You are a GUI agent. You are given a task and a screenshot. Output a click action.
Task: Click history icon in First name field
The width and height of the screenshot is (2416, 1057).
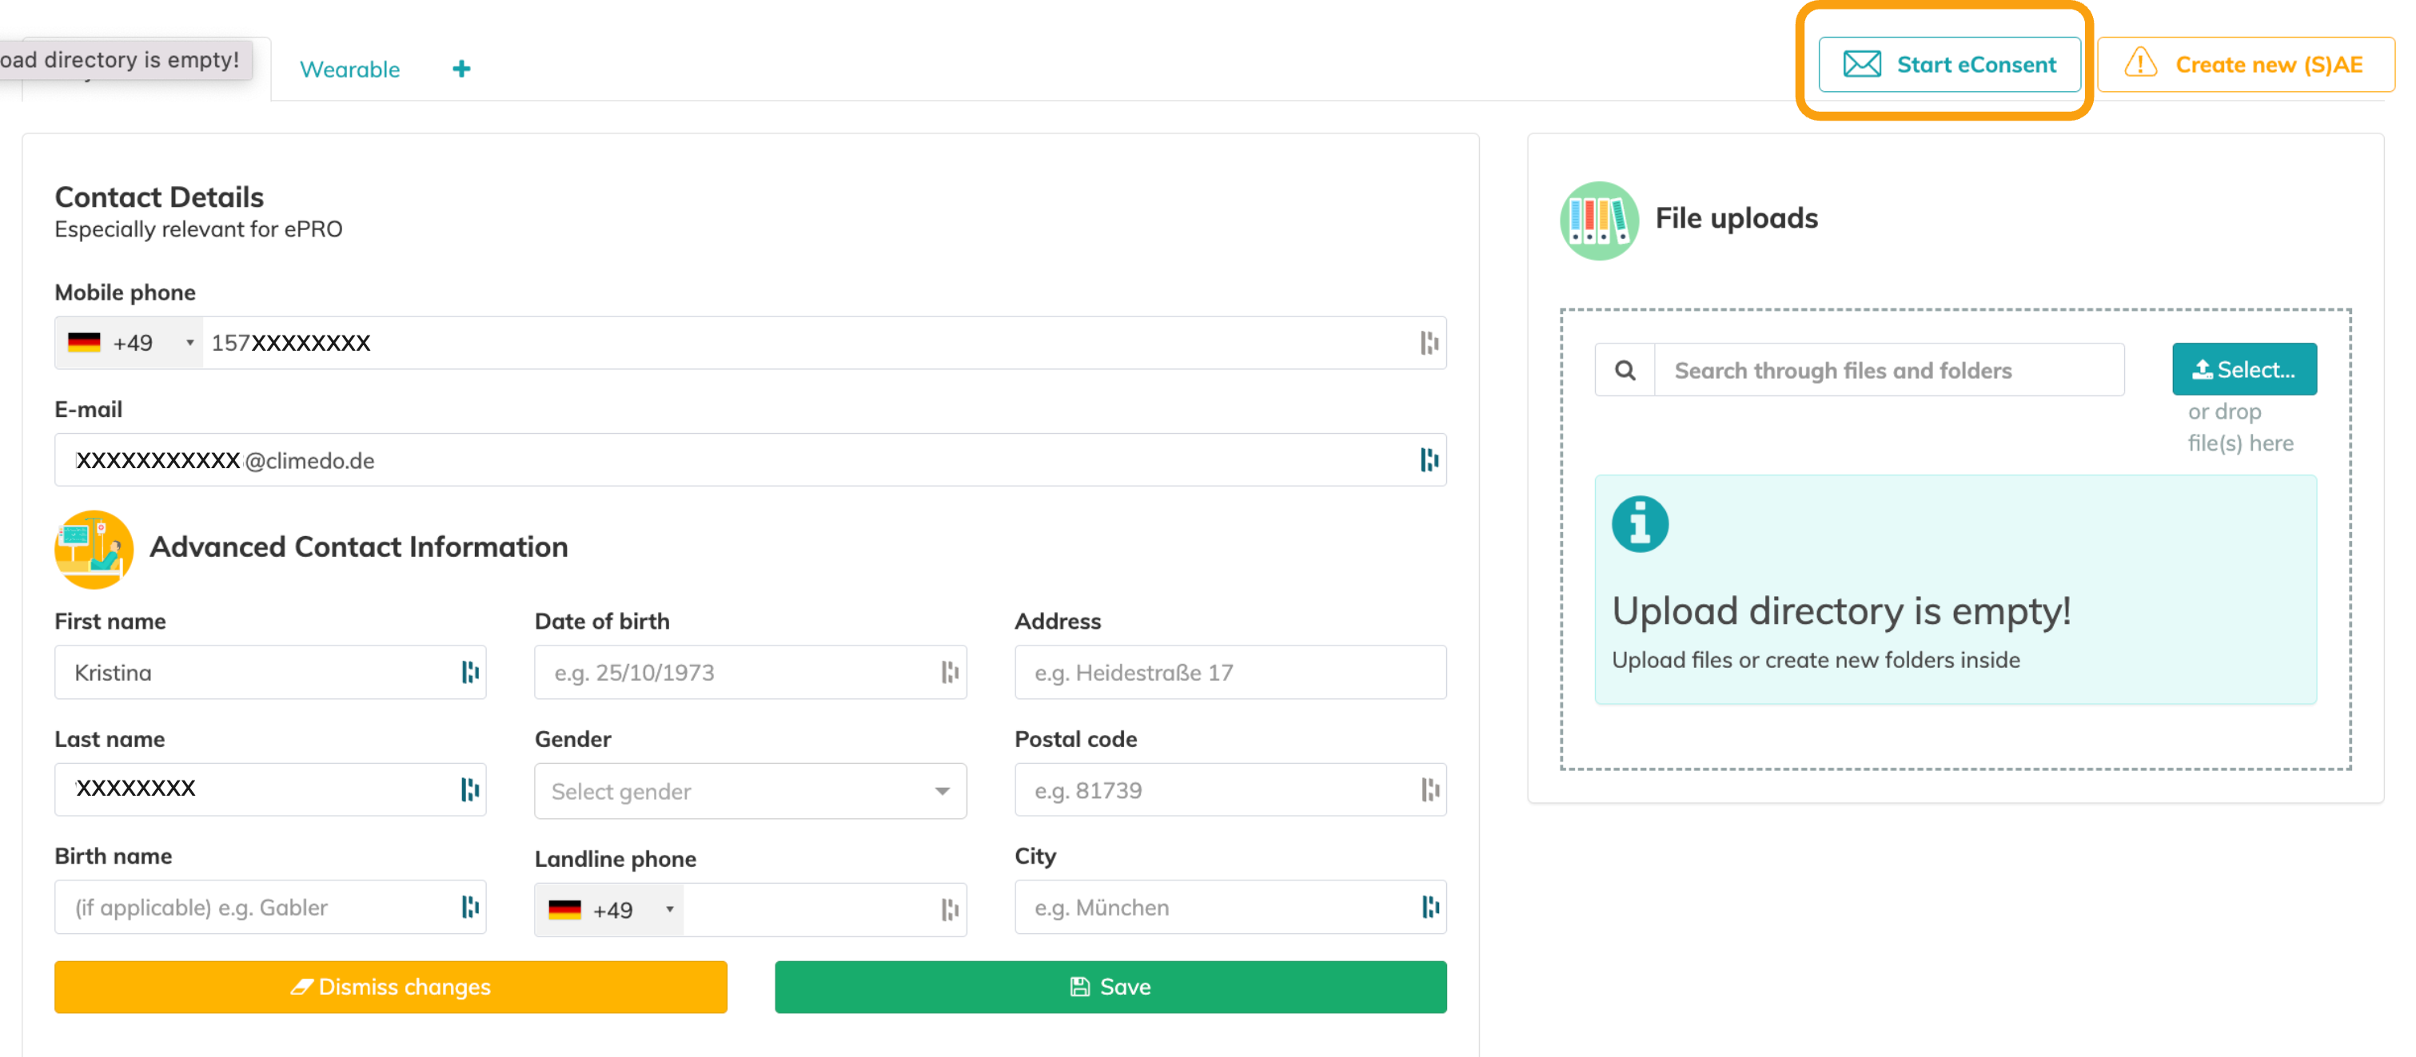coord(470,672)
